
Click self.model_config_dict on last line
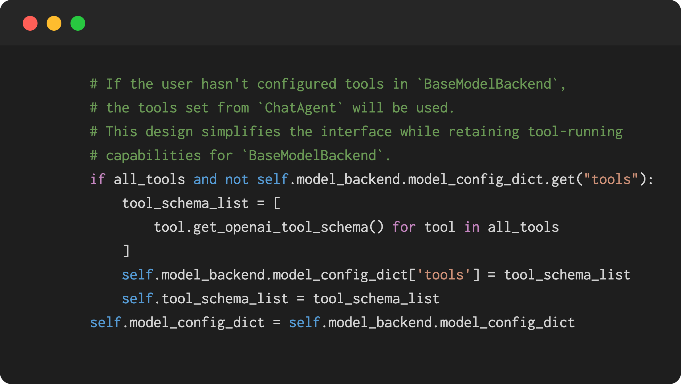click(x=177, y=323)
